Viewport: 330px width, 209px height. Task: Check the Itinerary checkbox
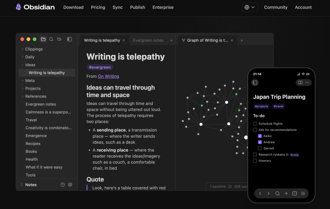(x=255, y=161)
